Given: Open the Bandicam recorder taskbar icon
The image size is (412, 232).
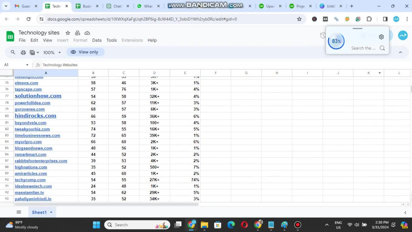Looking at the screenshot, I should coord(297,225).
